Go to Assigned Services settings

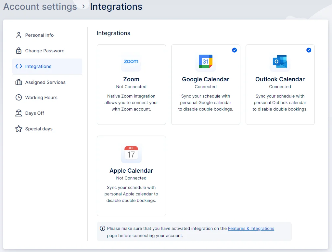click(45, 82)
